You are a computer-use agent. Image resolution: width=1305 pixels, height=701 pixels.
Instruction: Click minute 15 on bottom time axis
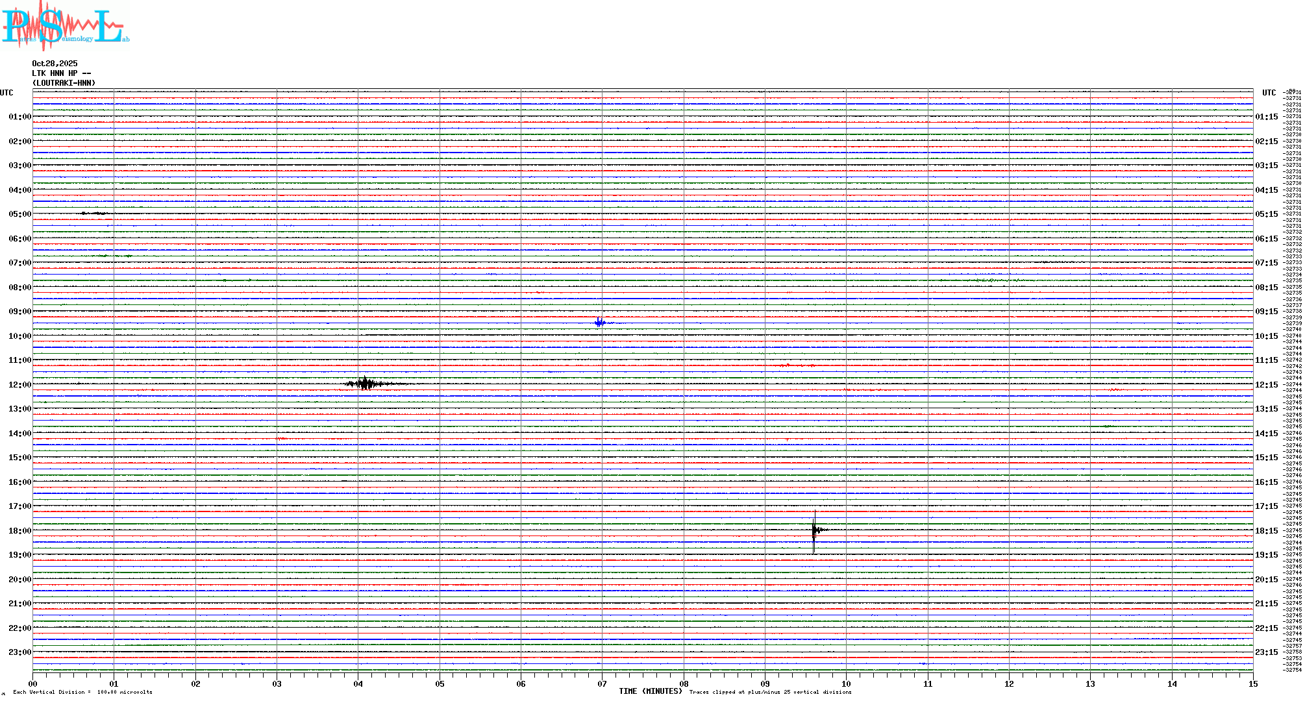click(1252, 683)
